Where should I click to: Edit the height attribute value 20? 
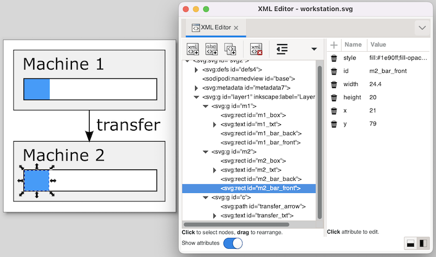click(373, 97)
